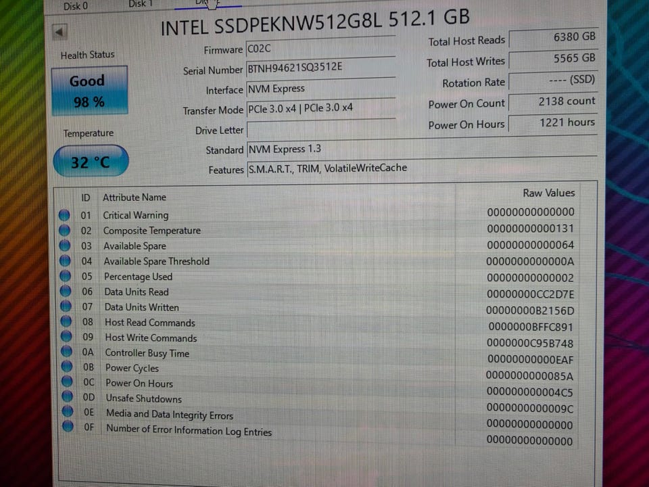The height and width of the screenshot is (487, 649).
Task: Select the 'Percentage Used' attribute text
Action: [x=138, y=277]
